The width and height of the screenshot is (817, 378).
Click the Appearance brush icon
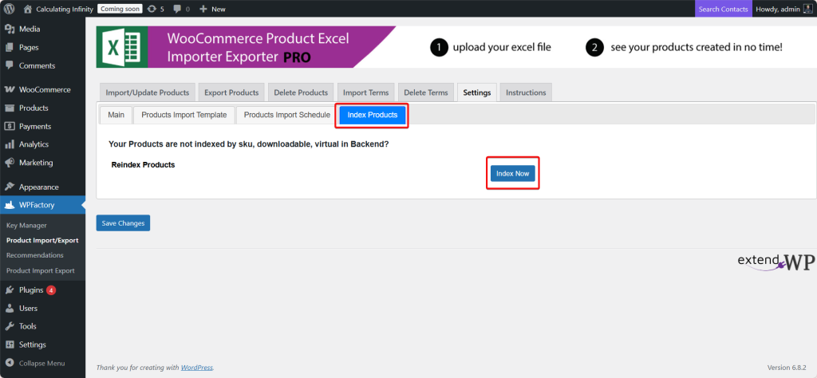pyautogui.click(x=9, y=187)
